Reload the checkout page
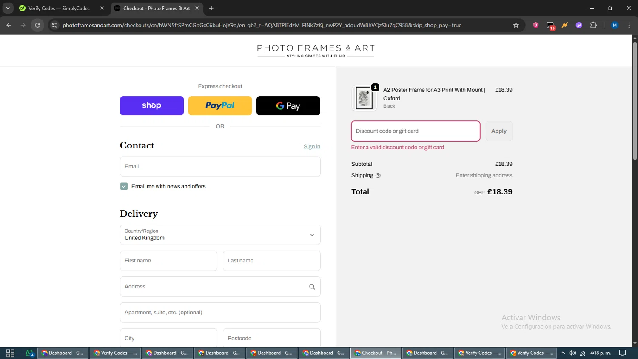 pos(37,26)
